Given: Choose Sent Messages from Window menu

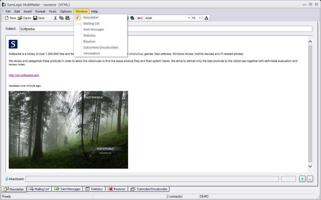Looking at the screenshot, I should coord(101,29).
